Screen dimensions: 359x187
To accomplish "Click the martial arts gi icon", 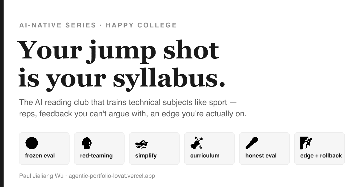I will click(x=87, y=143).
